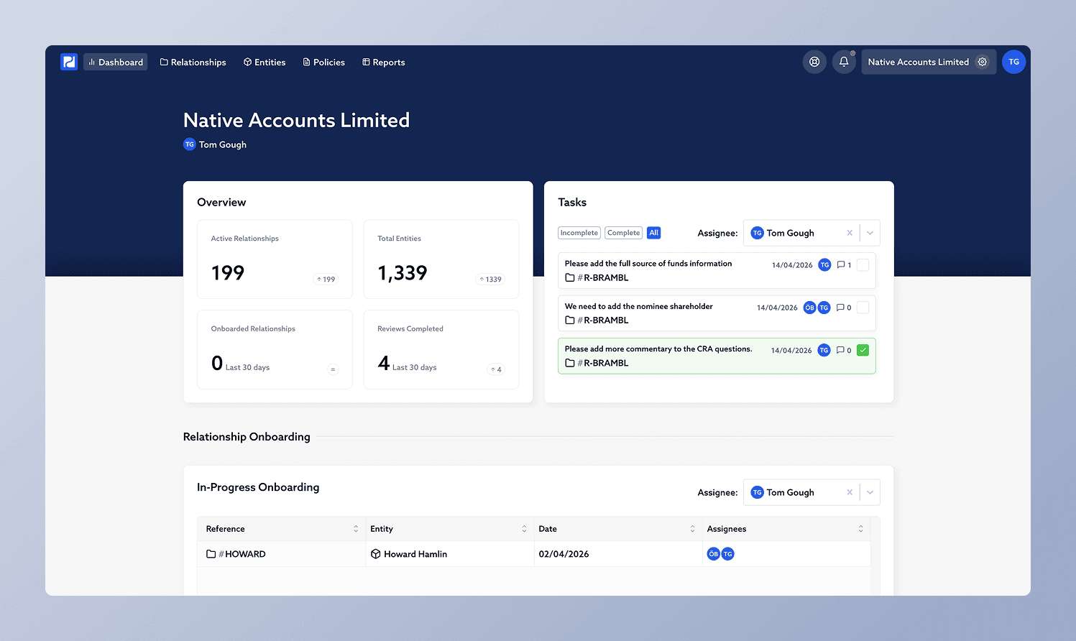Click the Reviews Completed card
The width and height of the screenshot is (1076, 641).
tap(441, 349)
